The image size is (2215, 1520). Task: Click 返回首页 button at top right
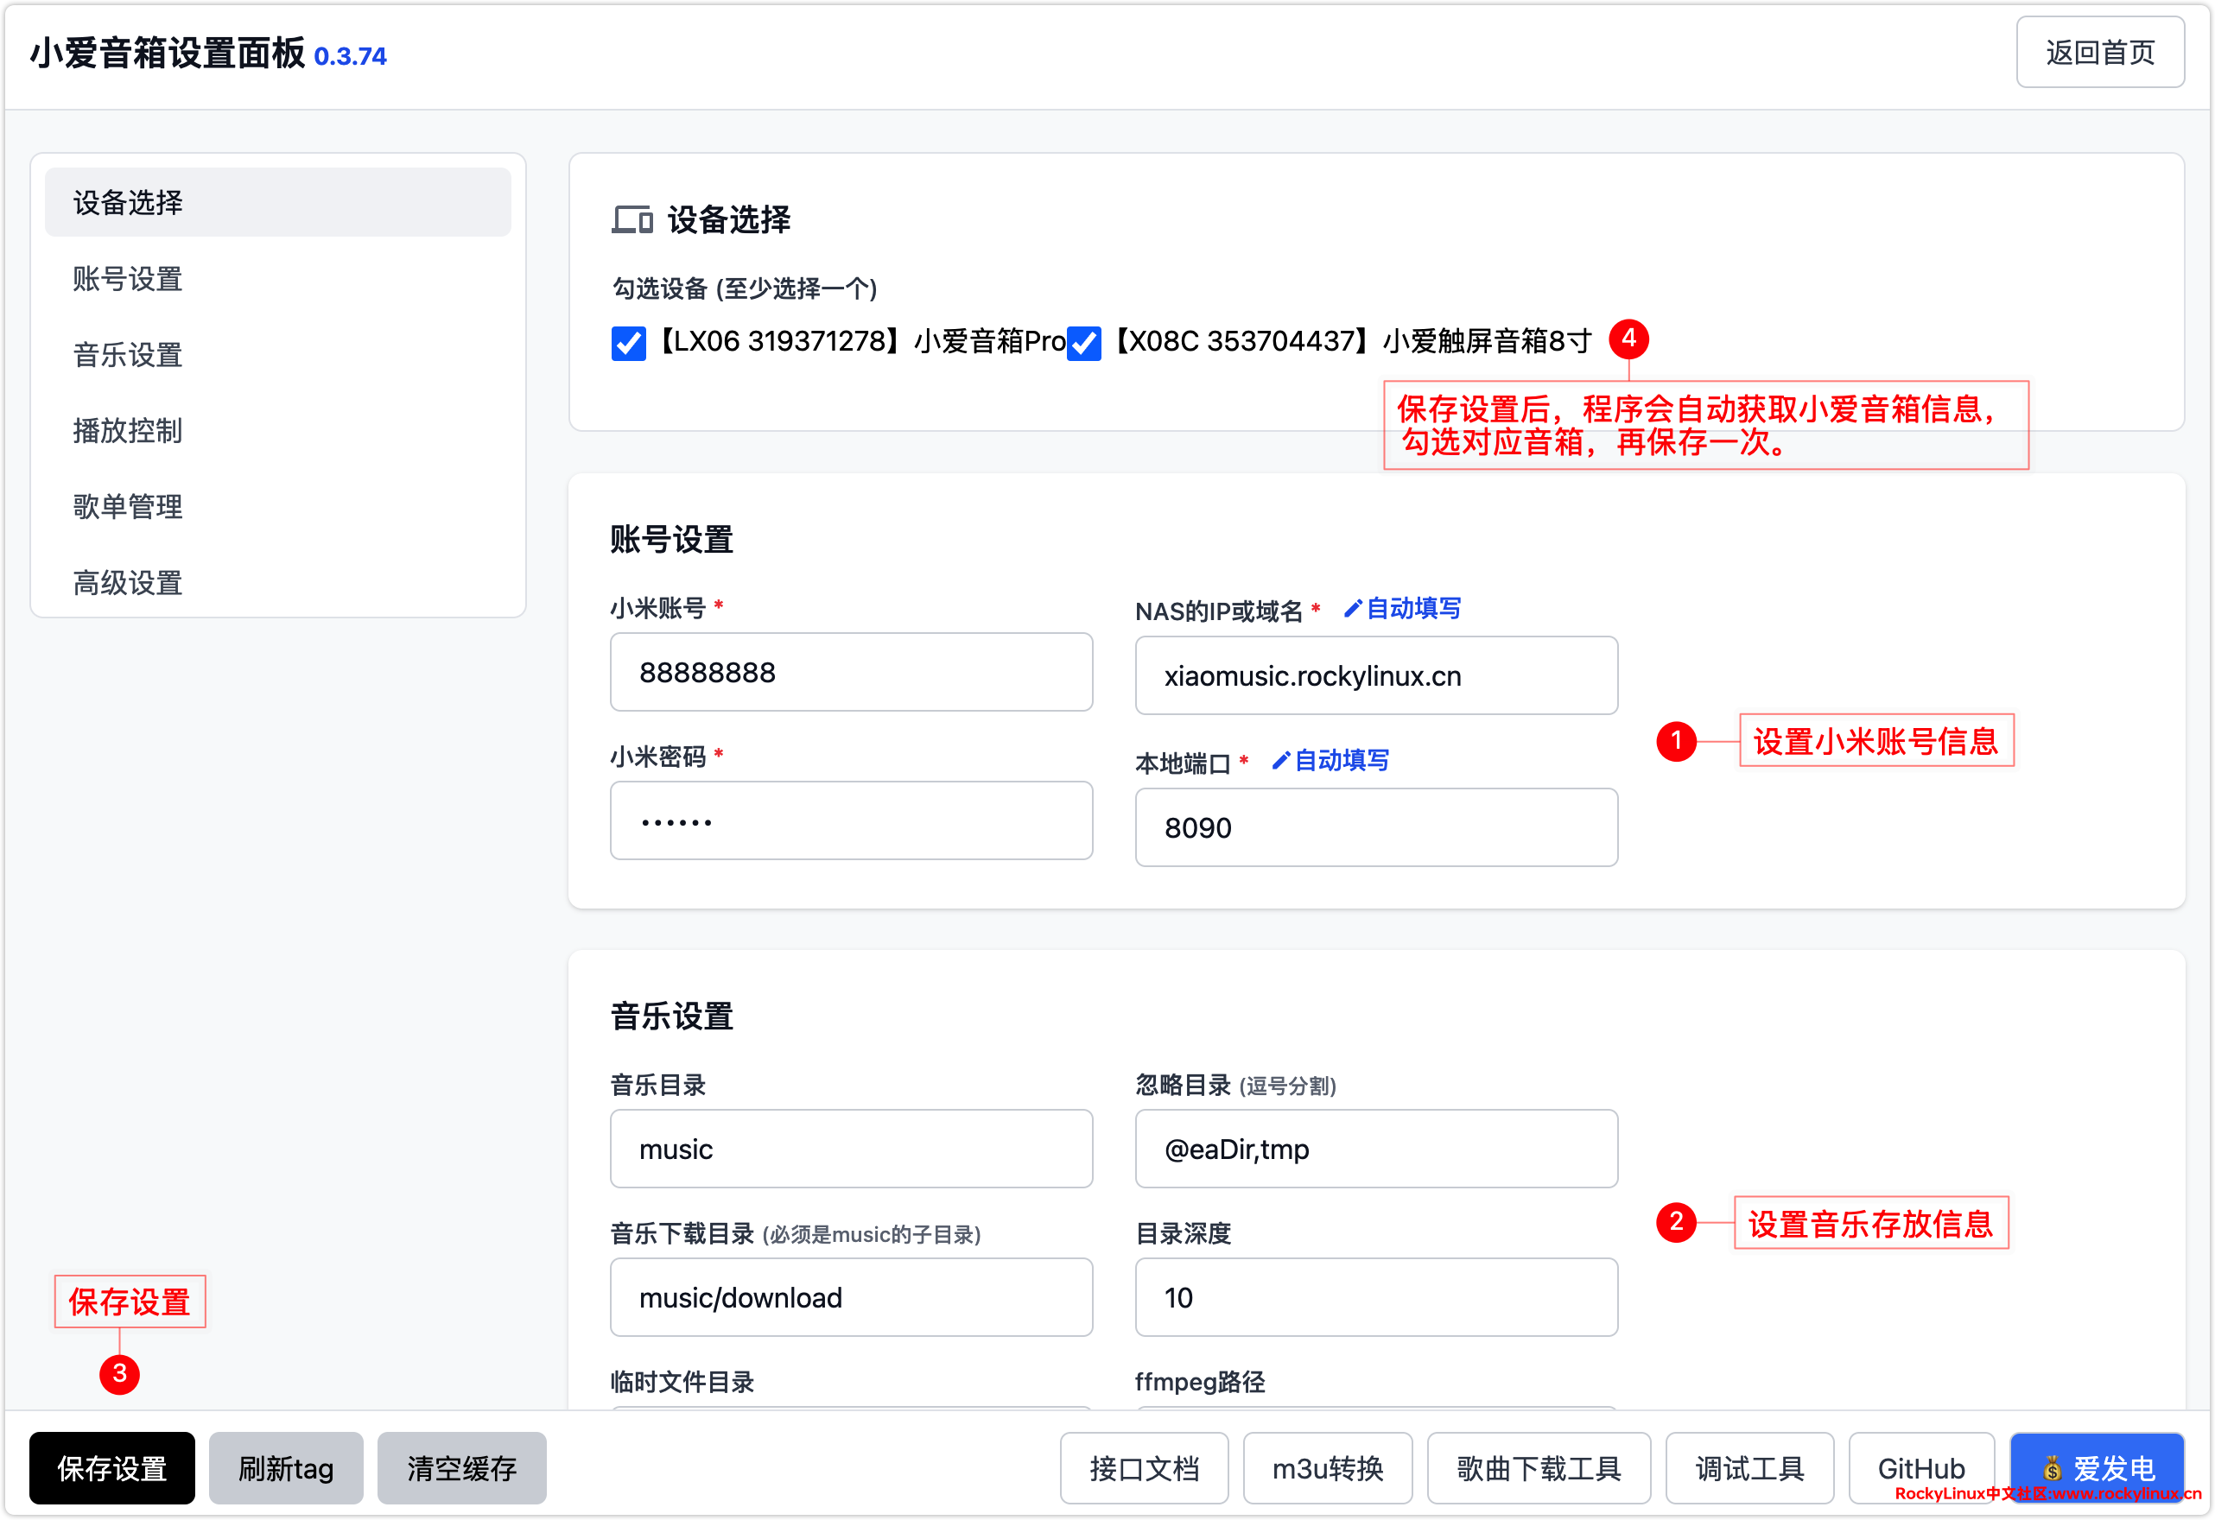[2100, 53]
